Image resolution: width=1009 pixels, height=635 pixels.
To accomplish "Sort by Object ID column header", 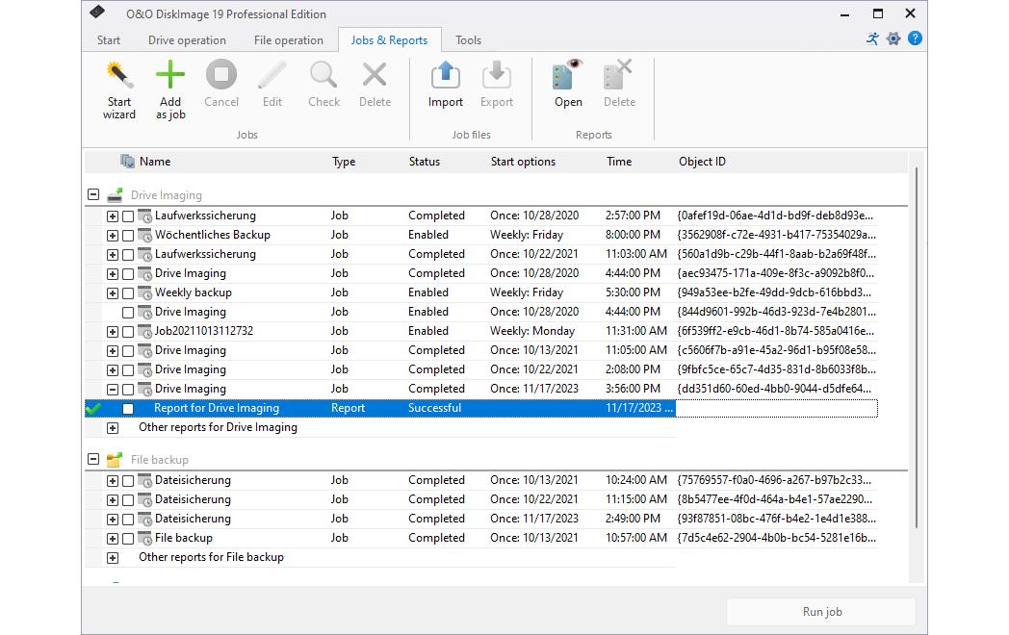I will pyautogui.click(x=702, y=162).
